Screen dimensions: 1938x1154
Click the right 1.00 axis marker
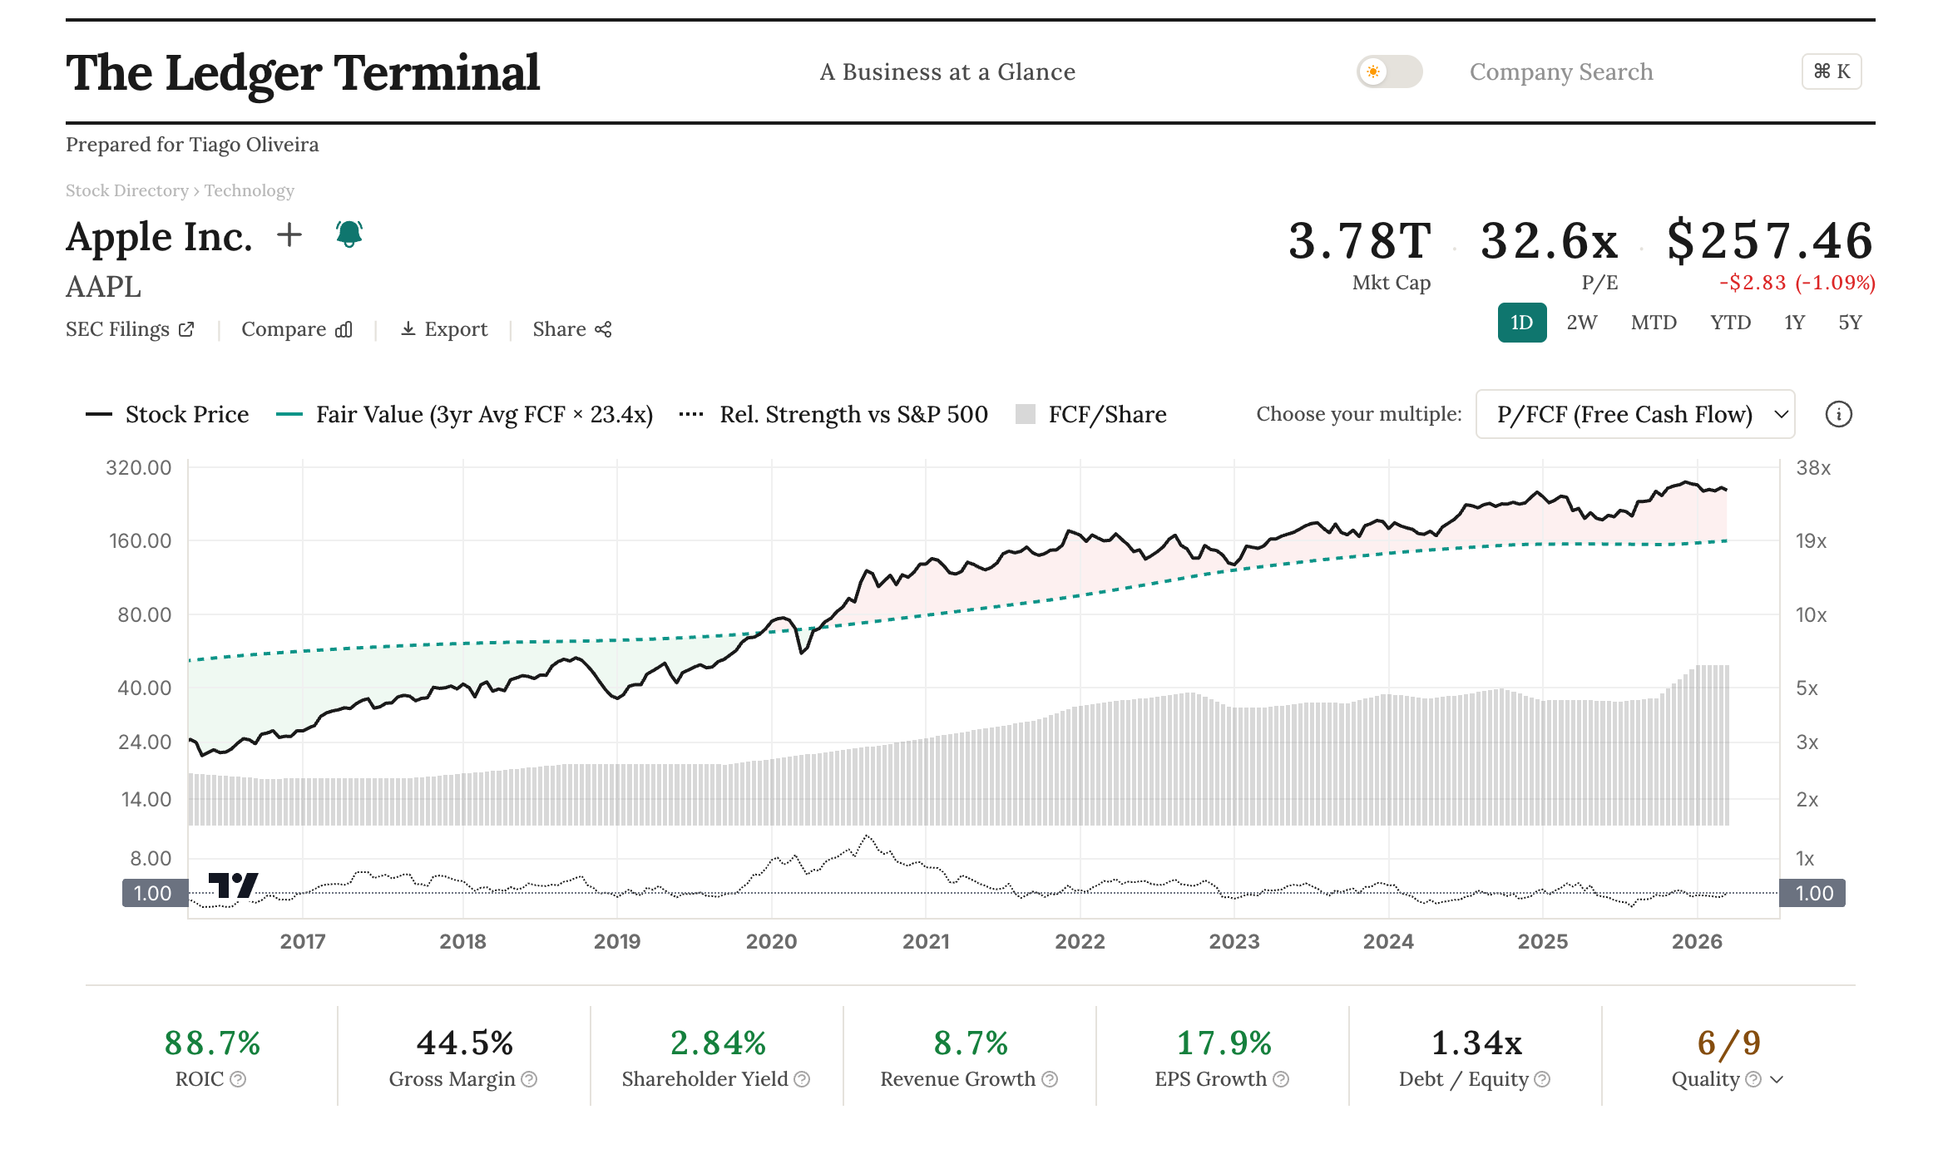(1812, 893)
